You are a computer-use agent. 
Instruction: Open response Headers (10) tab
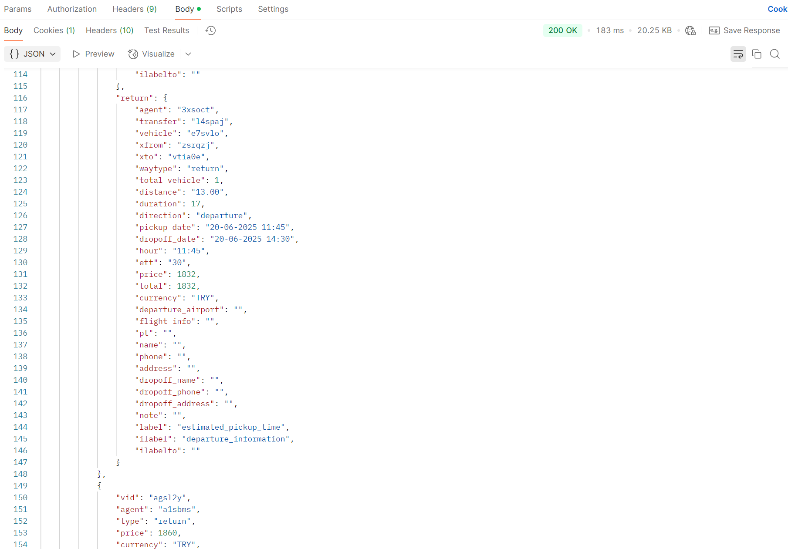[x=109, y=30]
